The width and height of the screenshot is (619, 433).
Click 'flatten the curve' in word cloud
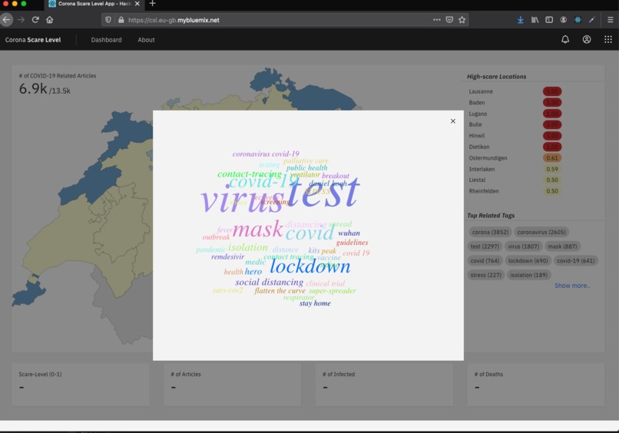[x=280, y=290]
